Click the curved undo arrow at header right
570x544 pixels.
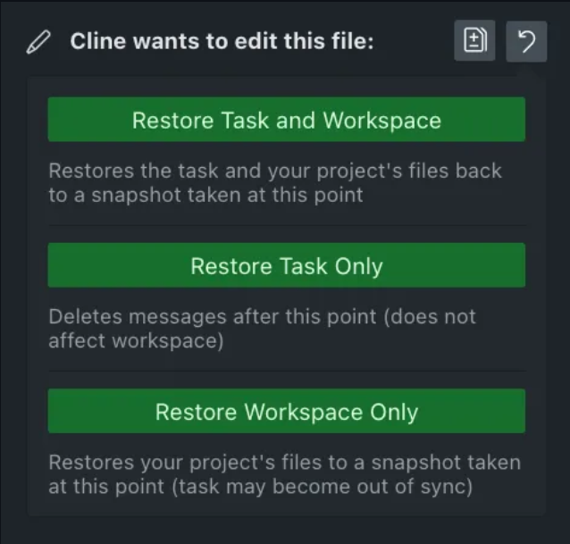tap(526, 41)
